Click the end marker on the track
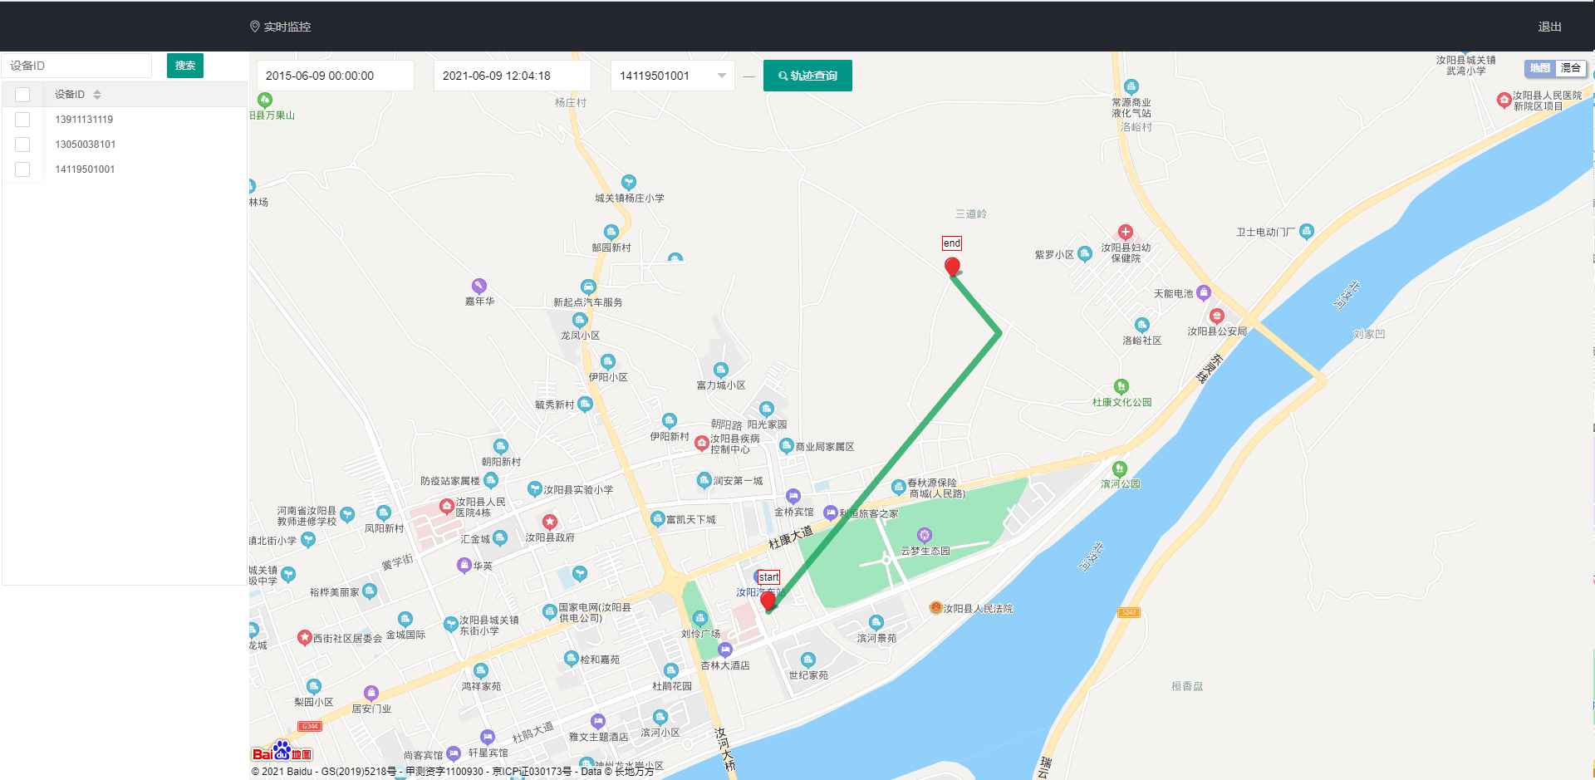Image resolution: width=1595 pixels, height=780 pixels. (x=952, y=265)
